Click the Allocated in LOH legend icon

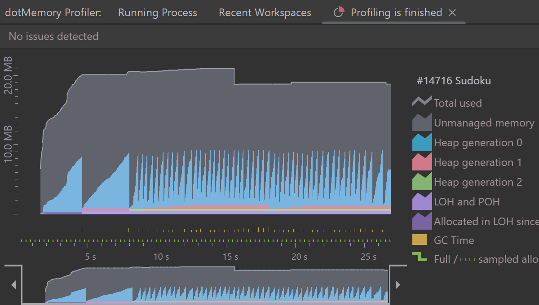coord(422,221)
